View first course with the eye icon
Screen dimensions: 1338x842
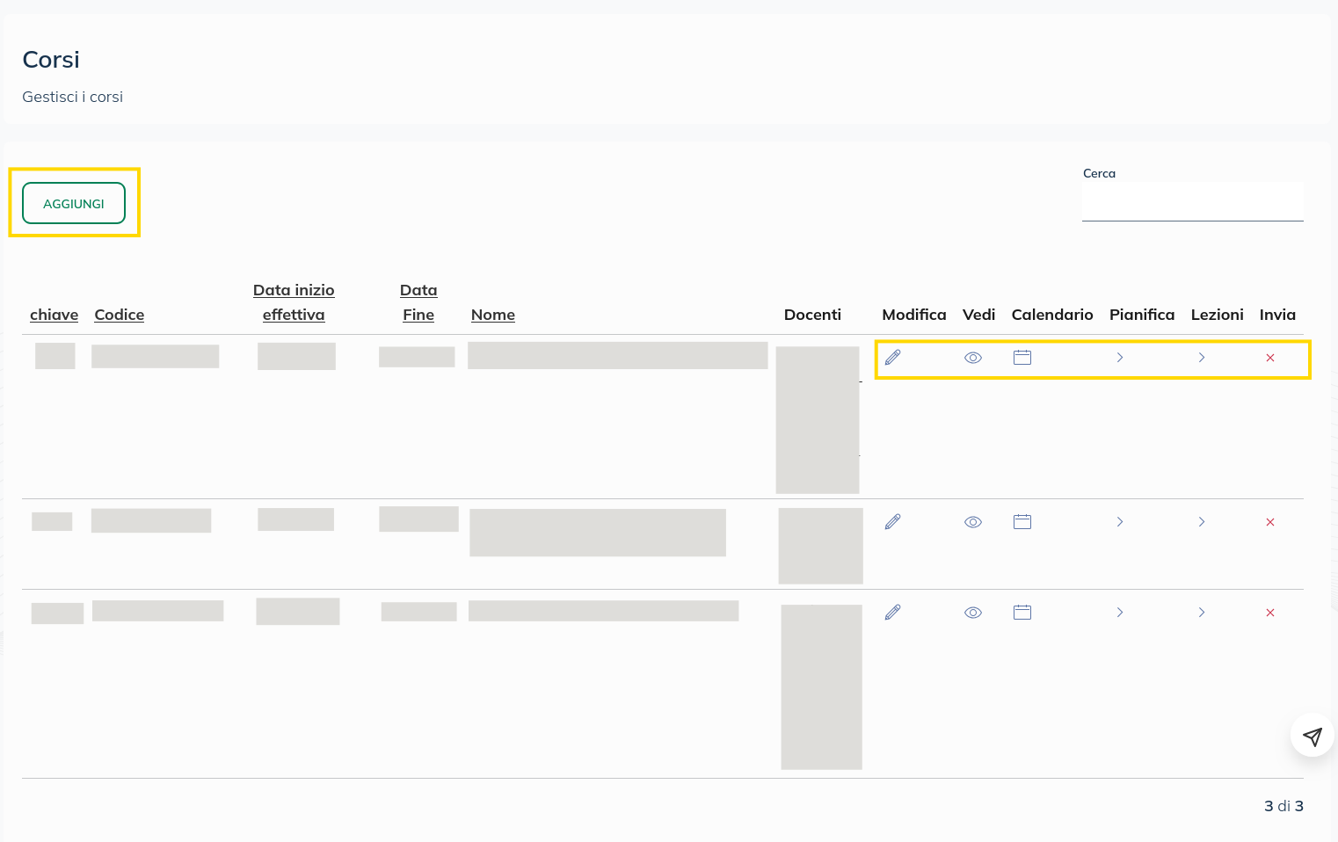point(972,358)
